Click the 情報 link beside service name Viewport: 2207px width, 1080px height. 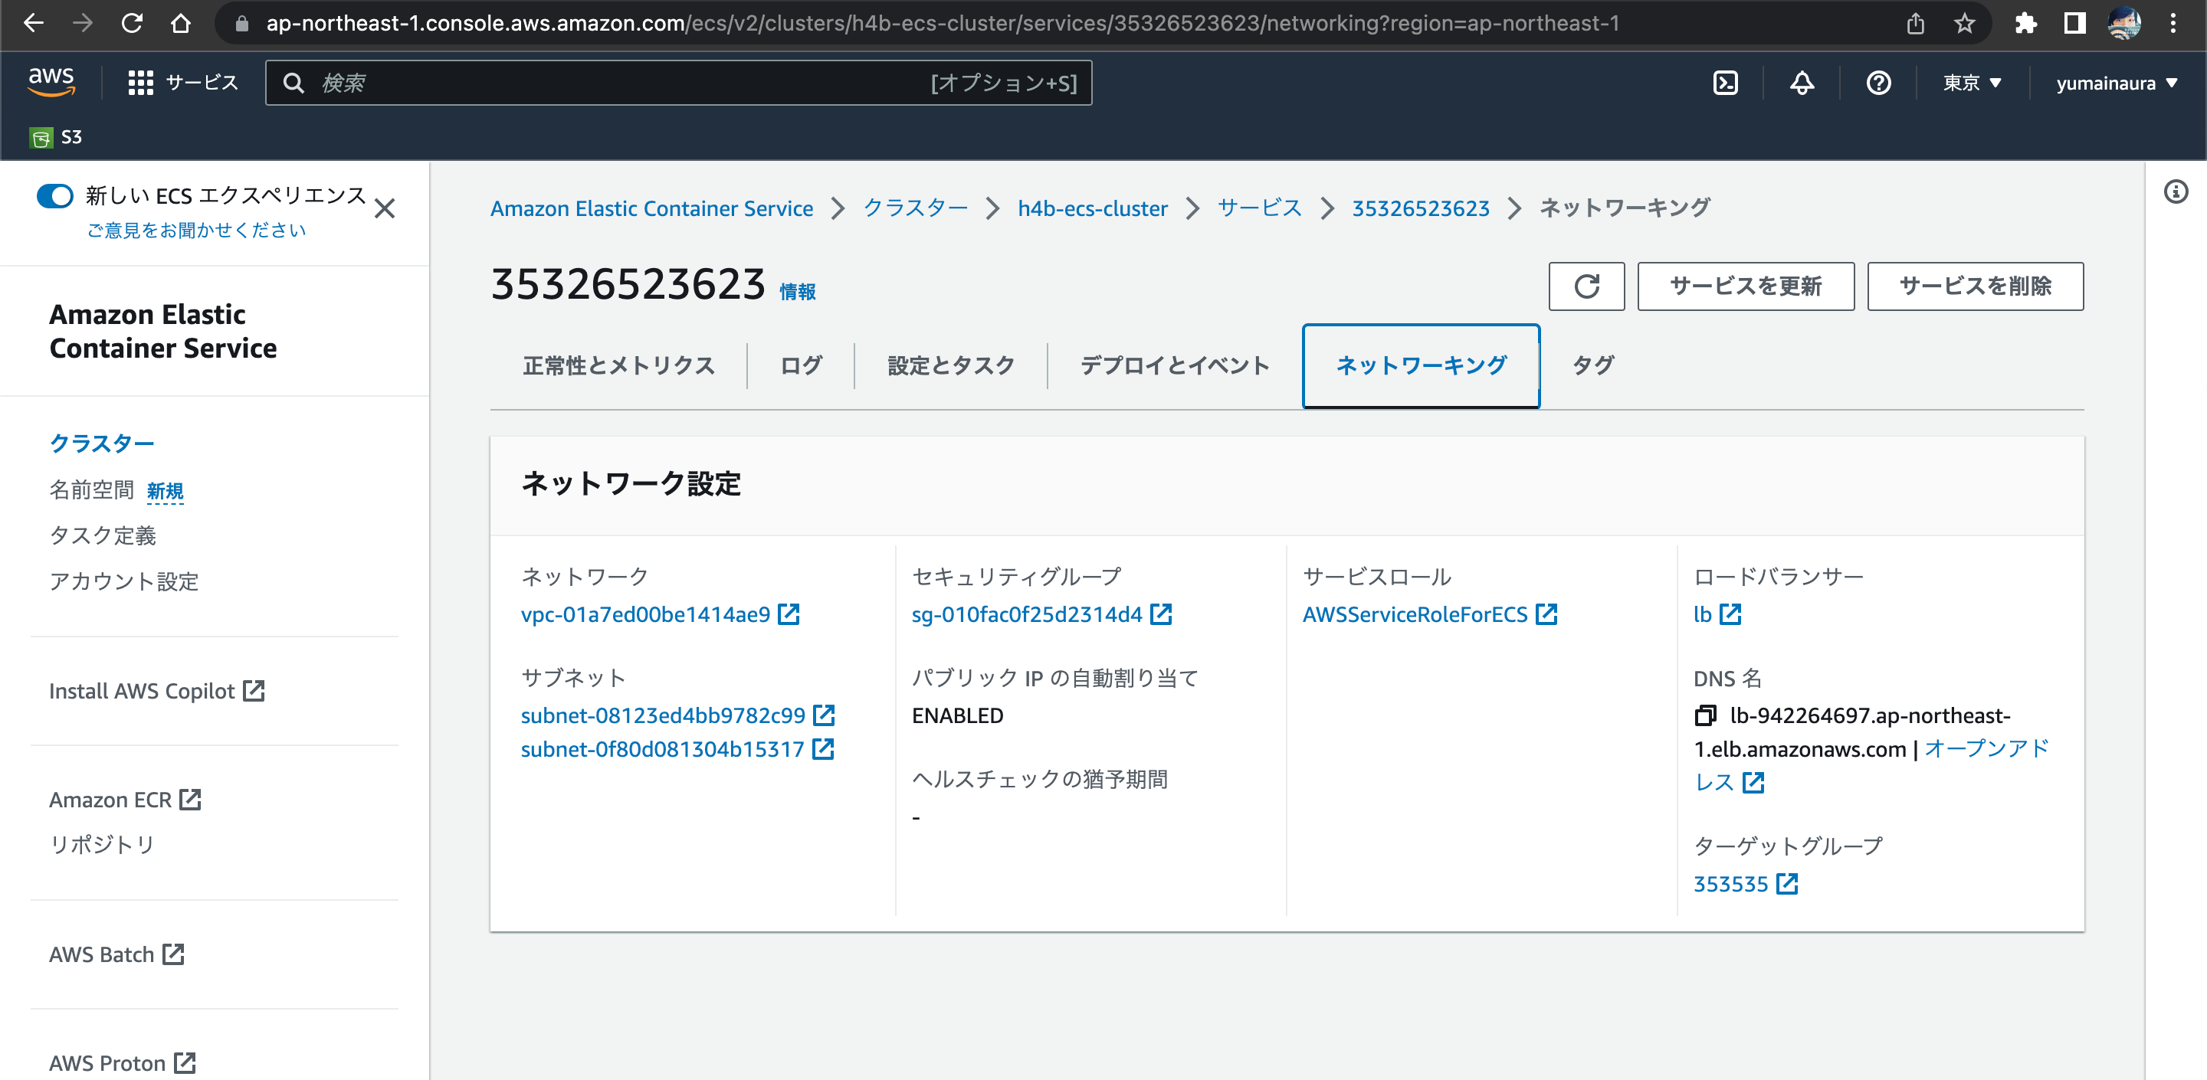[798, 292]
